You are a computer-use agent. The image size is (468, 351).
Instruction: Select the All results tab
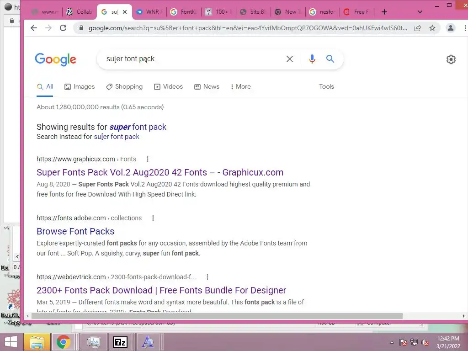[45, 86]
